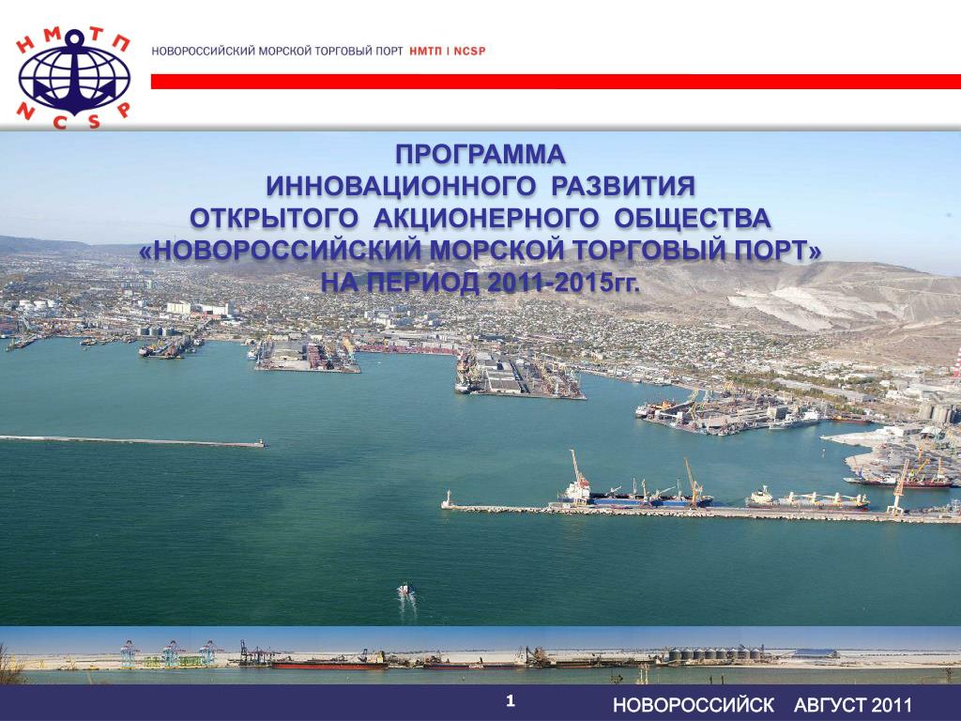The image size is (961, 721).
Task: Click the title line "ИННОВАЦИОННОГО РАЗВИТИЯ"
Action: (480, 187)
